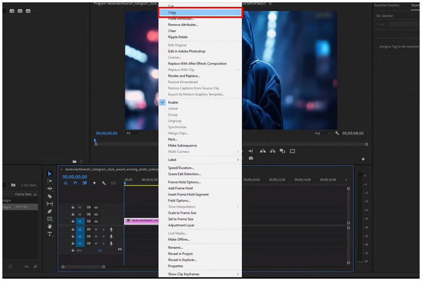
Task: Click the timeline zoom scrollbar right handle
Action: (103, 267)
